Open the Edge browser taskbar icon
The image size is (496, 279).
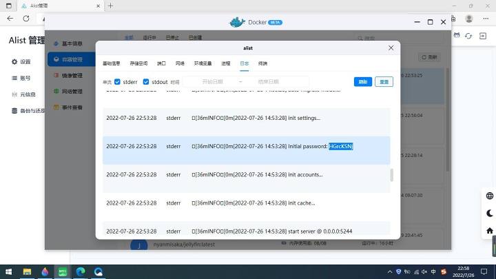(81, 271)
